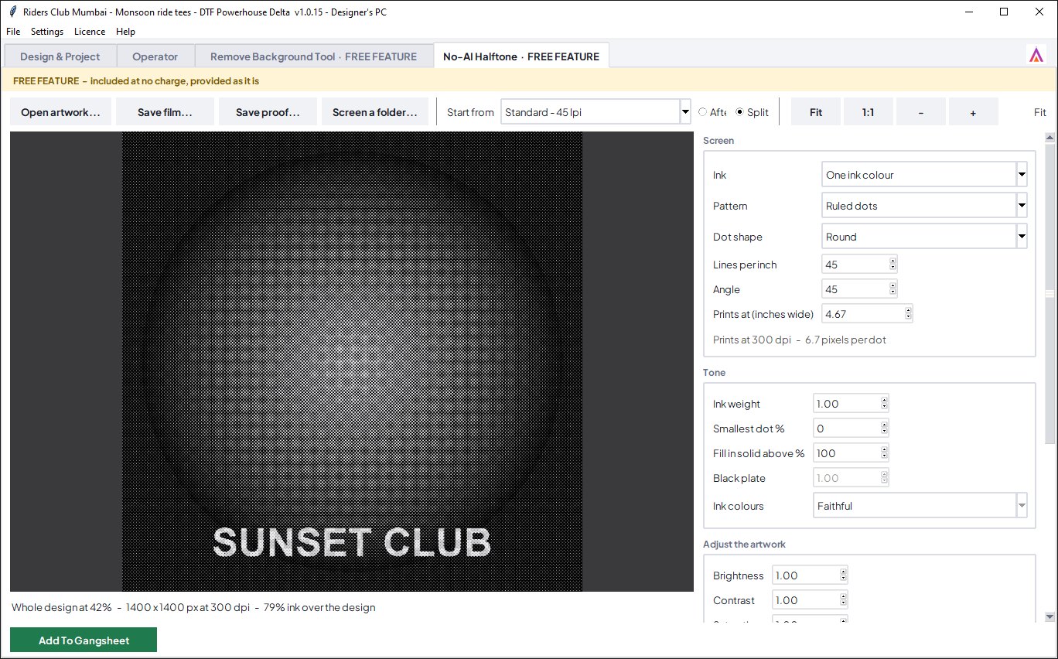Select the Split radio button
Screen dimensions: 1058x659
tap(752, 112)
